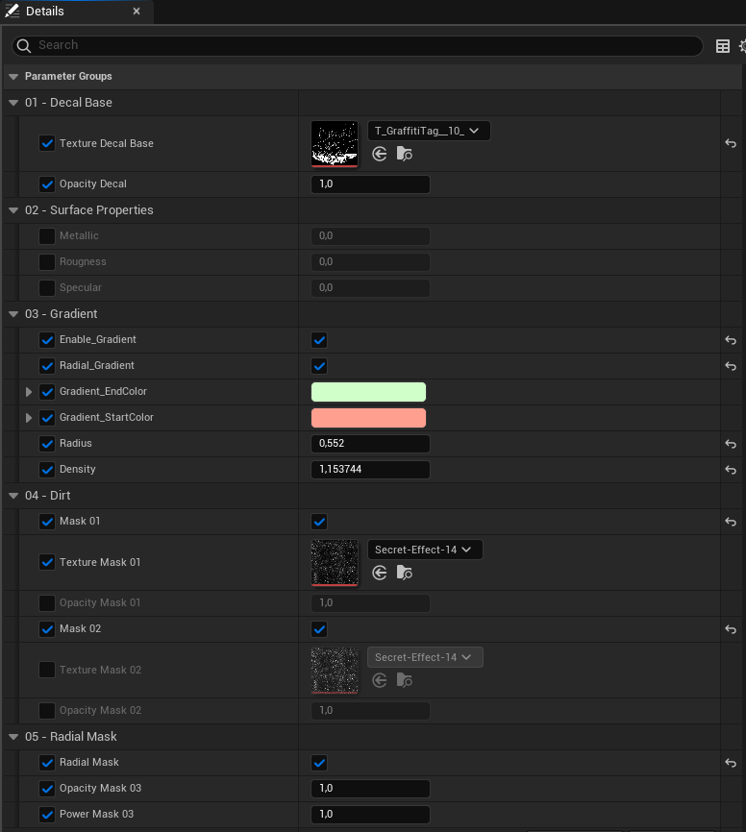Expand Gradient_StartColor channel values
The width and height of the screenshot is (746, 832).
point(29,418)
